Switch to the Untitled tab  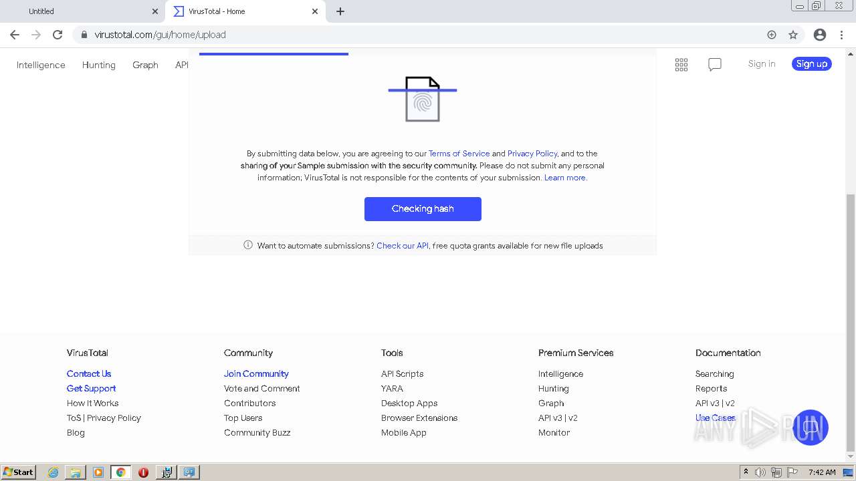click(x=82, y=11)
